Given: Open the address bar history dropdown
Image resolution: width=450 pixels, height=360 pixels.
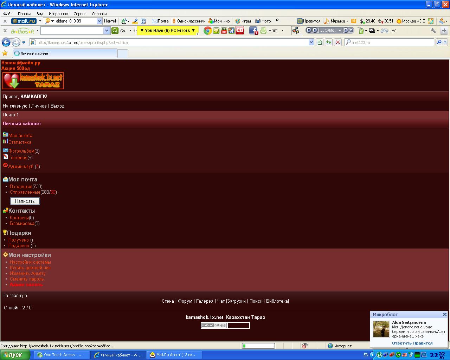Looking at the screenshot, I should 311,43.
